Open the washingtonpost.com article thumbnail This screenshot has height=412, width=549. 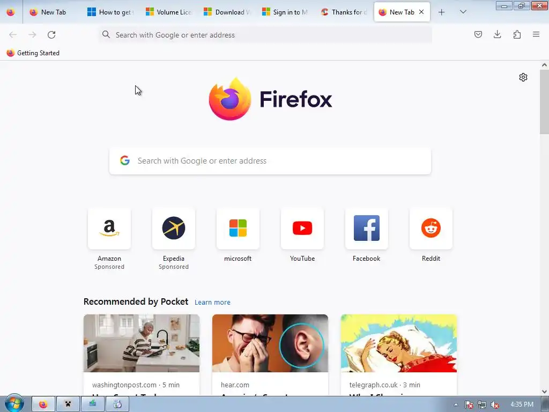(x=142, y=343)
